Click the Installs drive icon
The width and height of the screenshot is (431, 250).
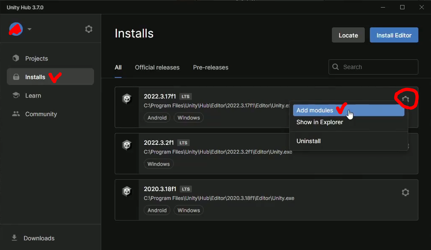click(x=16, y=77)
